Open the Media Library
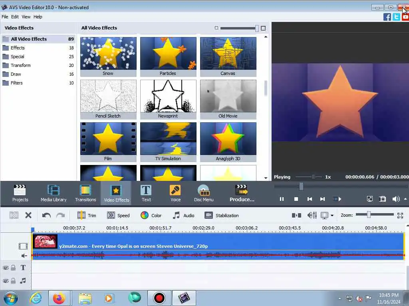Image resolution: width=409 pixels, height=306 pixels. point(54,193)
